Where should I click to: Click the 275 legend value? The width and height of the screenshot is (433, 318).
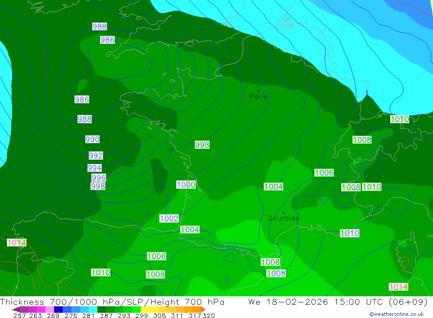pos(71,316)
